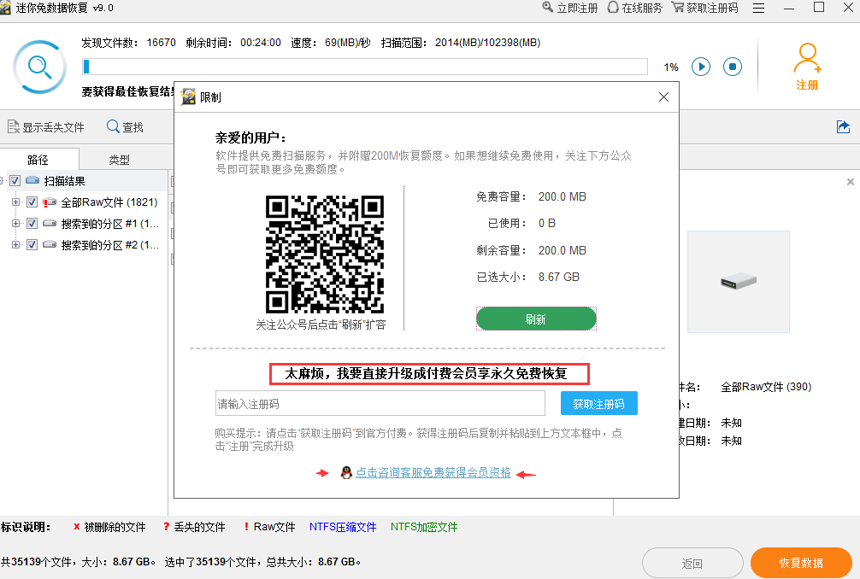Click the 限制 dialog title icon
Viewport: 860px width, 579px height.
coord(188,96)
